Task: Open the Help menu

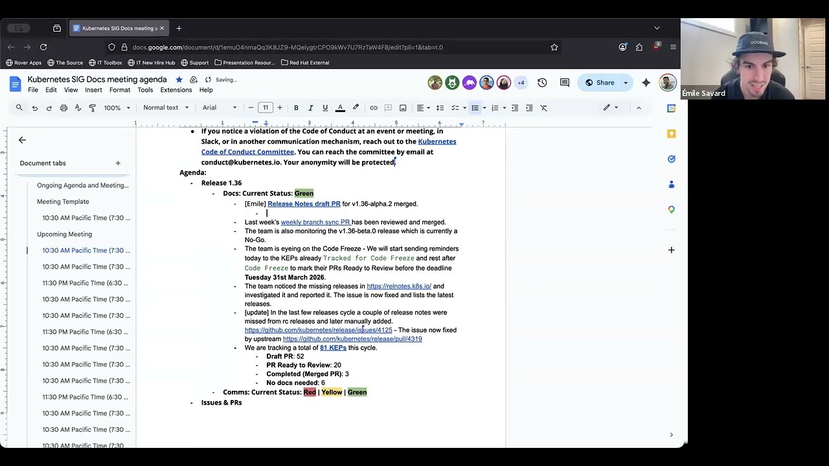Action: (206, 90)
